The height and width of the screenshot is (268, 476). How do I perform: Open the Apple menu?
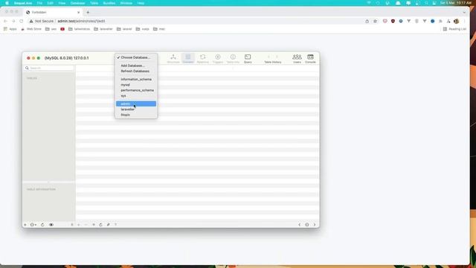[7, 3]
